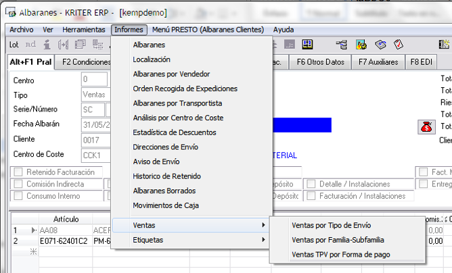Click the numbered 1-2 book icon

307,45
